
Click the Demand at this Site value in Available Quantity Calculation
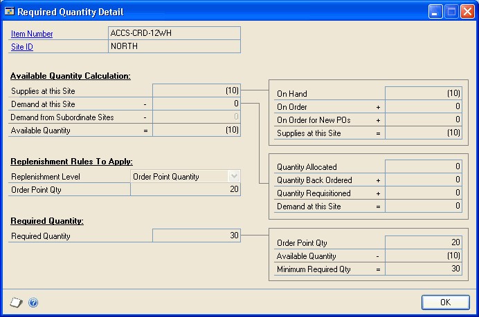tap(197, 104)
